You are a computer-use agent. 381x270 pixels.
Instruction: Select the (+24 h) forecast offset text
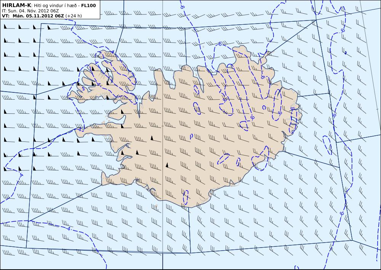(x=74, y=16)
